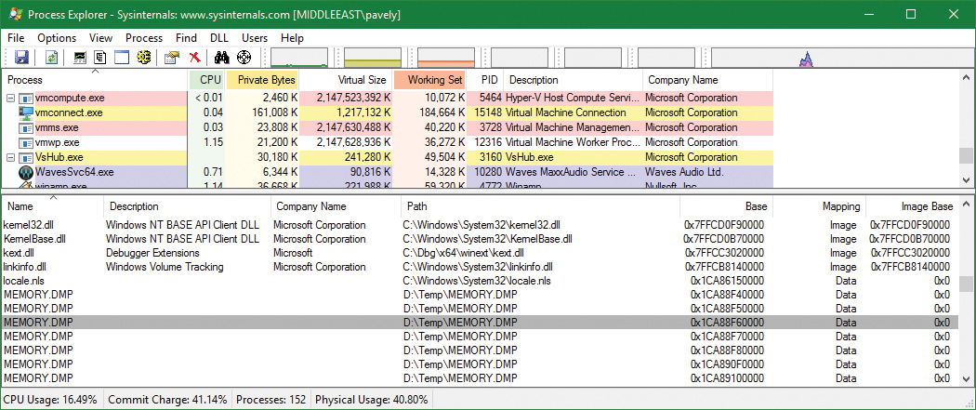Image resolution: width=976 pixels, height=410 pixels.
Task: Click the crosshair Find Window's Process icon
Action: 244,58
